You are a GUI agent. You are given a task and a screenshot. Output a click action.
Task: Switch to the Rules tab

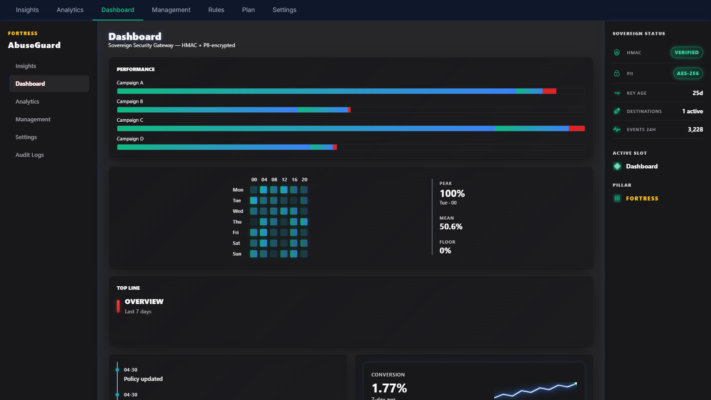click(x=216, y=10)
